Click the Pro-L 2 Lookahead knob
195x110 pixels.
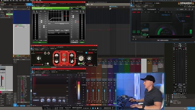click(42, 100)
